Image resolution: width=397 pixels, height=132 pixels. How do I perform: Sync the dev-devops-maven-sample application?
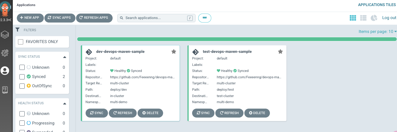click(x=97, y=113)
